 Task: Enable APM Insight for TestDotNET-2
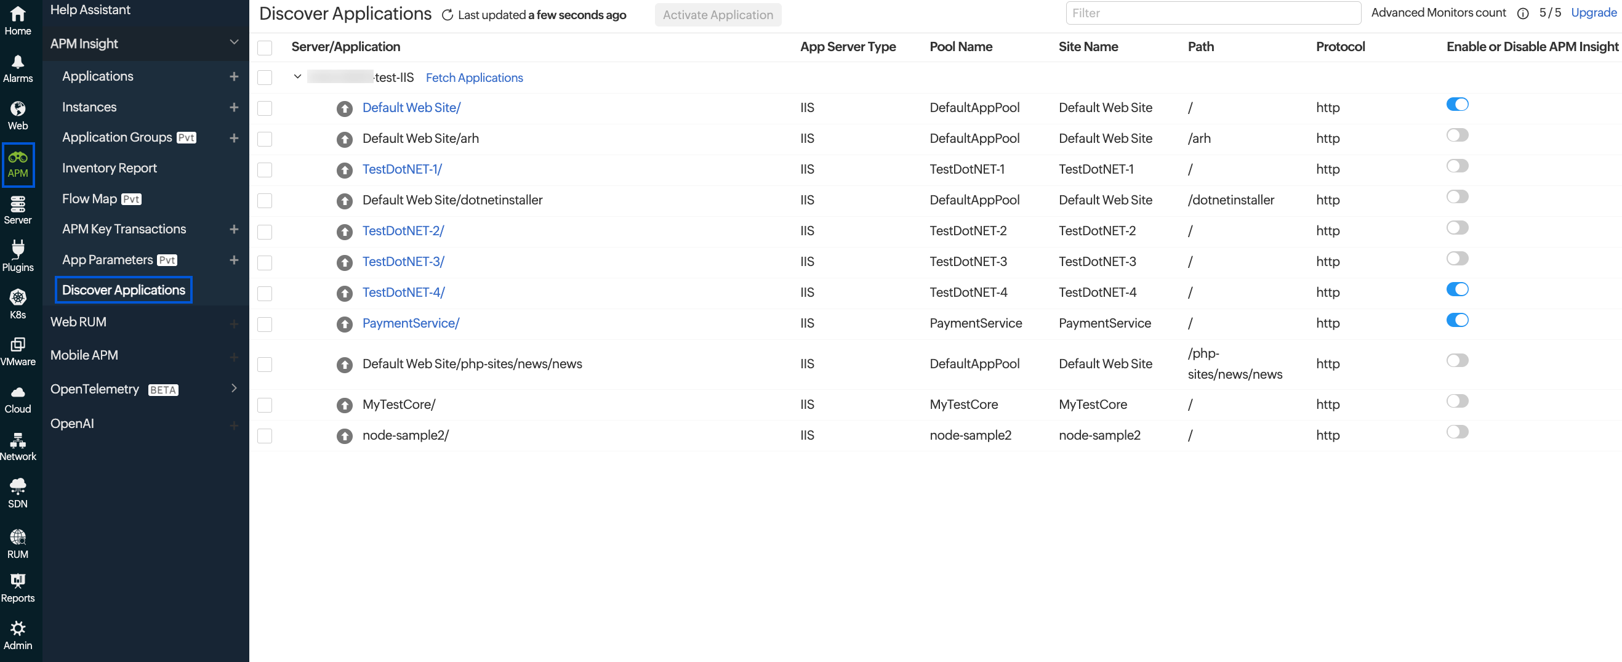(x=1458, y=227)
